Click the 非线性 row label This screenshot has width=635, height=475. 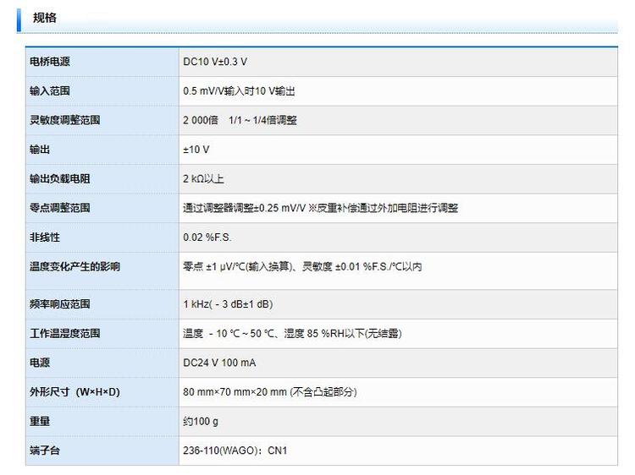pos(45,237)
